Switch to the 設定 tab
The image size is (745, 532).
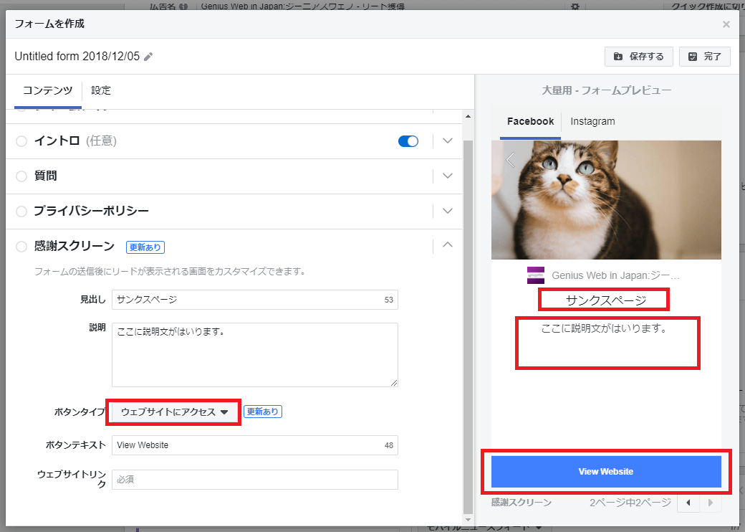coord(101,91)
